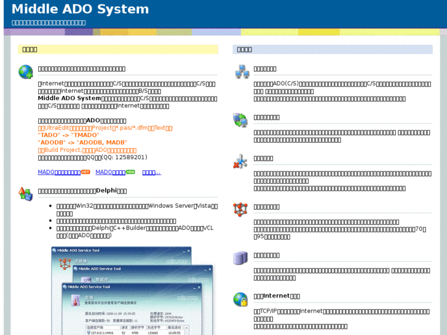Click the bullet mentioning Delphi and C++Builder
The width and height of the screenshot is (447, 335).
[x=135, y=232]
